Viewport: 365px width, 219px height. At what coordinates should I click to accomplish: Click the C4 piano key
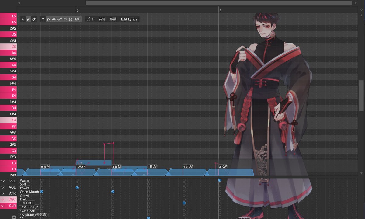pyautogui.click(x=9, y=120)
